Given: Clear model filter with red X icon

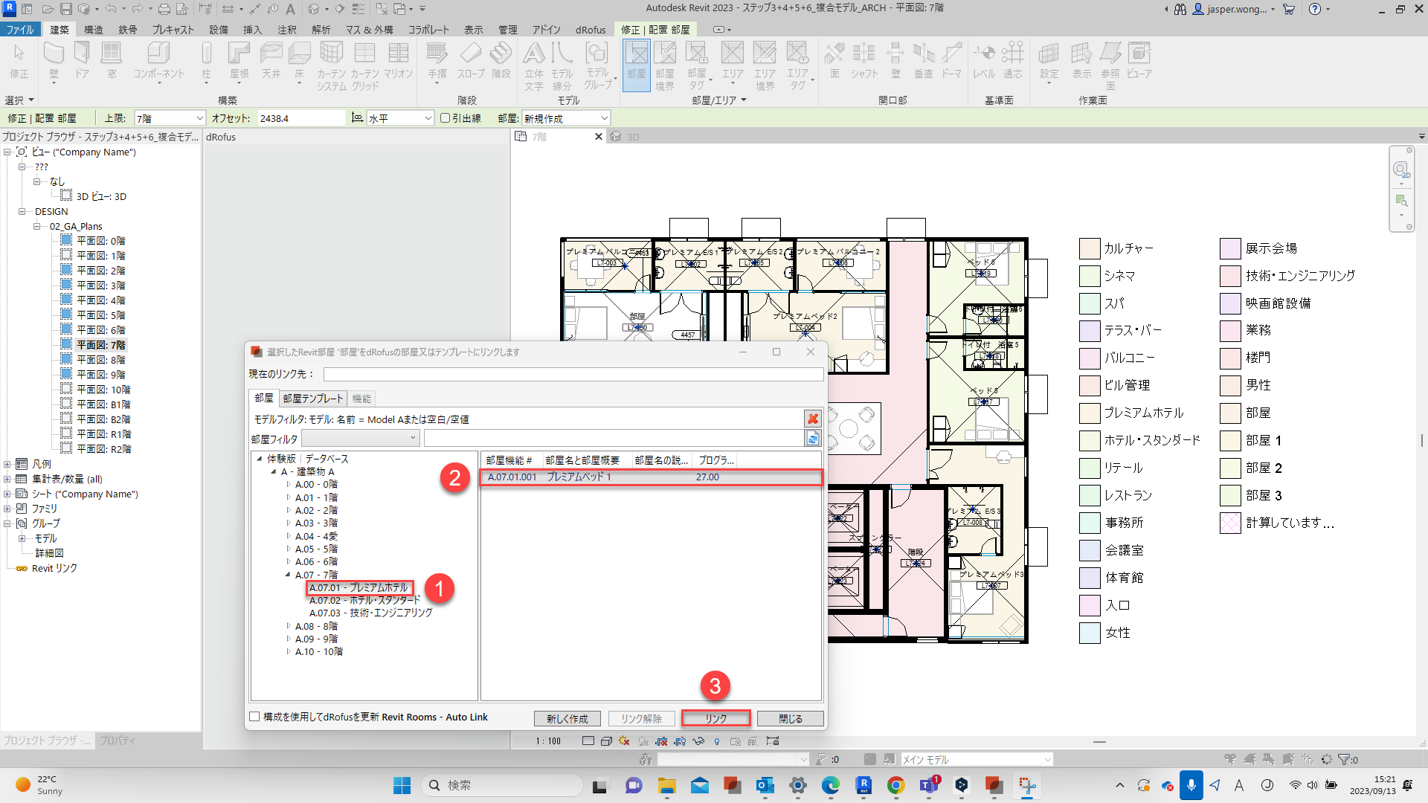Looking at the screenshot, I should click(813, 419).
